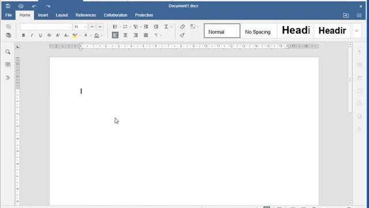Click the line spacing icon
The width and height of the screenshot is (369, 208).
(166, 27)
